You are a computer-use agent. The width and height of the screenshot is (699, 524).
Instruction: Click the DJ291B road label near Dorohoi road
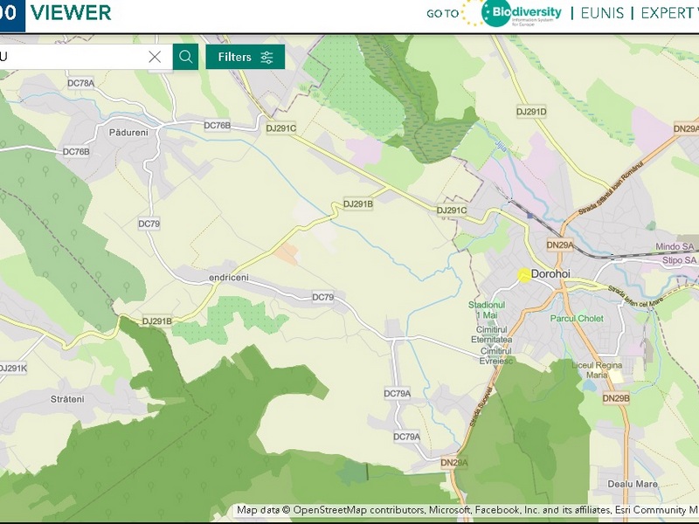pos(358,203)
